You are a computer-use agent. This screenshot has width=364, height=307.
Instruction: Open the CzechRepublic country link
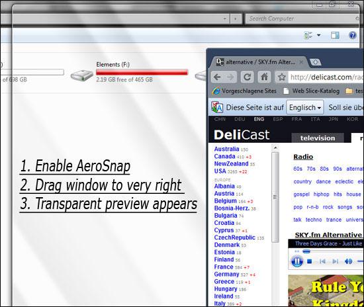(235, 238)
